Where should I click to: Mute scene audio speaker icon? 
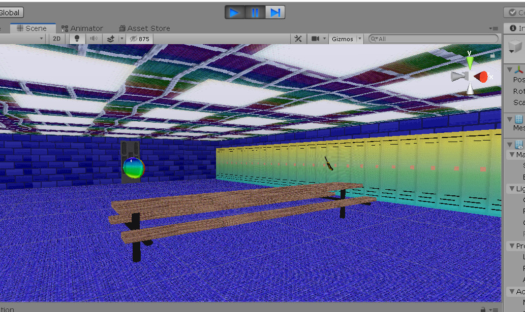pos(94,39)
